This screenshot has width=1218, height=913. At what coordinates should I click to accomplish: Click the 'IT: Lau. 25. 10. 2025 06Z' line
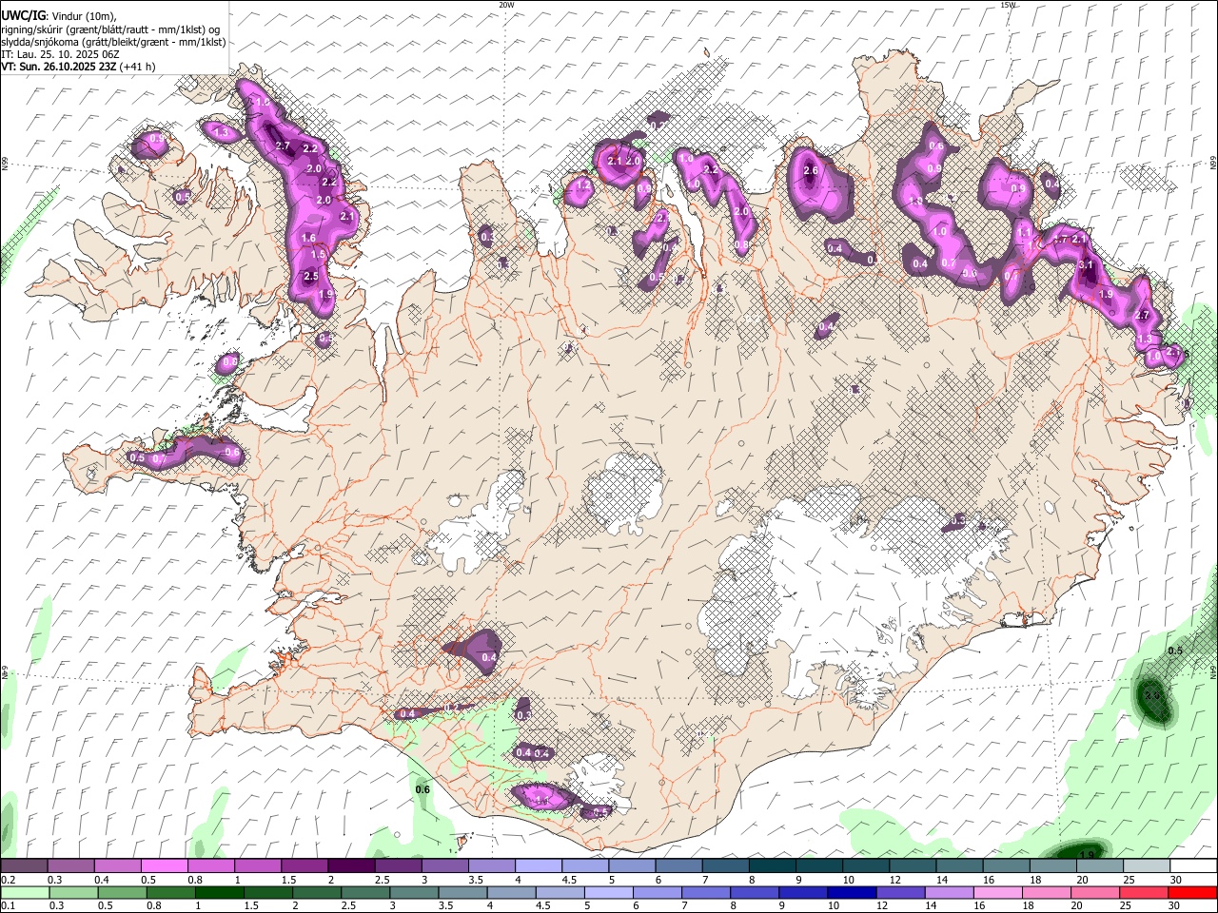(x=61, y=54)
